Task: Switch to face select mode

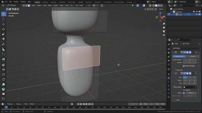Action: pos(29,6)
